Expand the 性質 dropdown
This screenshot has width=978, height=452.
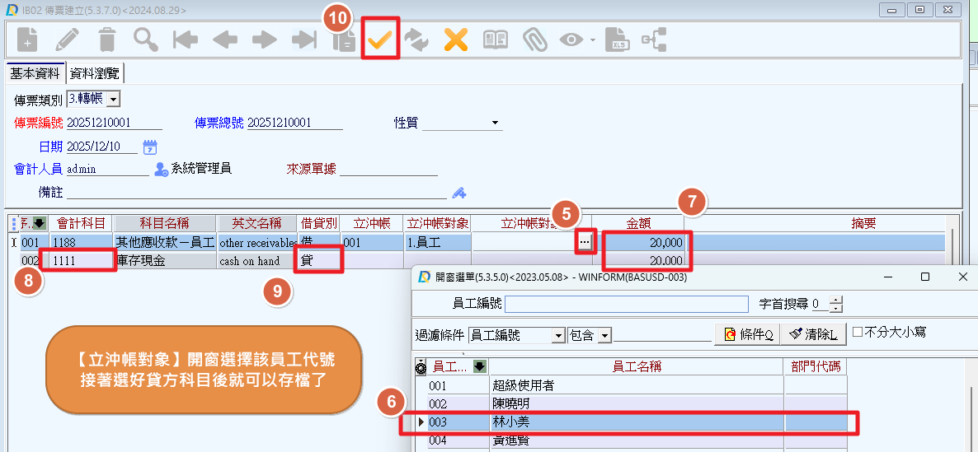[496, 123]
